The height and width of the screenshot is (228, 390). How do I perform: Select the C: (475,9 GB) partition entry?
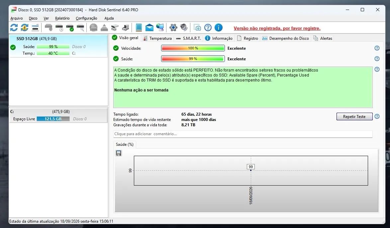(58, 115)
